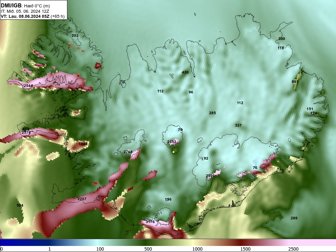Click the 76 value label
This screenshot has height=252, width=336.
(255, 168)
